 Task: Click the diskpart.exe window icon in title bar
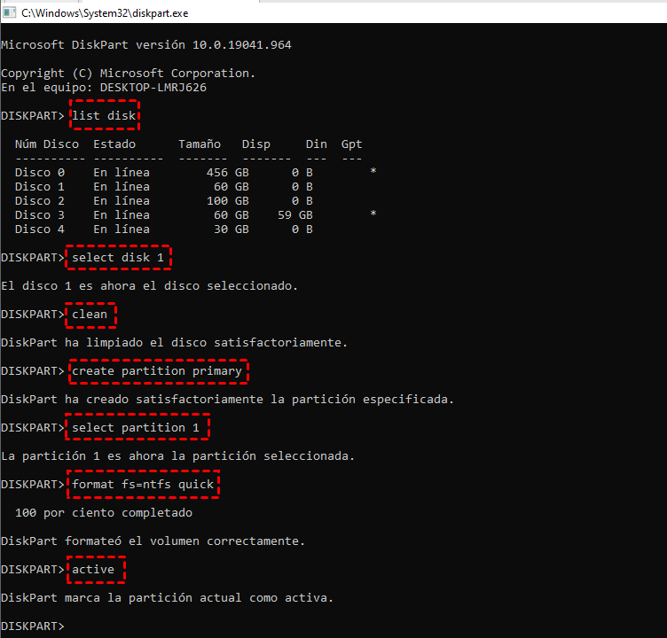[9, 12]
